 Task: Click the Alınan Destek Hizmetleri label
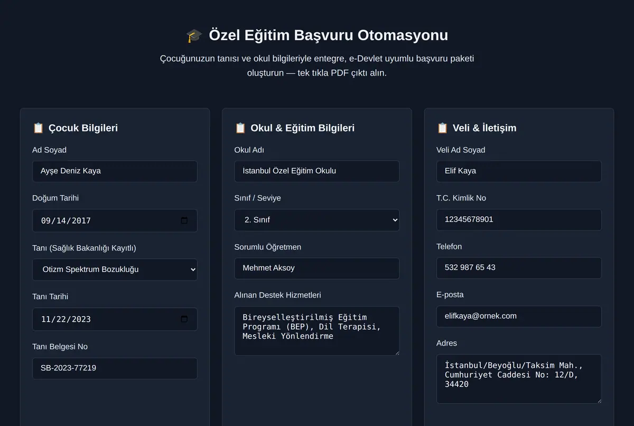[278, 295]
